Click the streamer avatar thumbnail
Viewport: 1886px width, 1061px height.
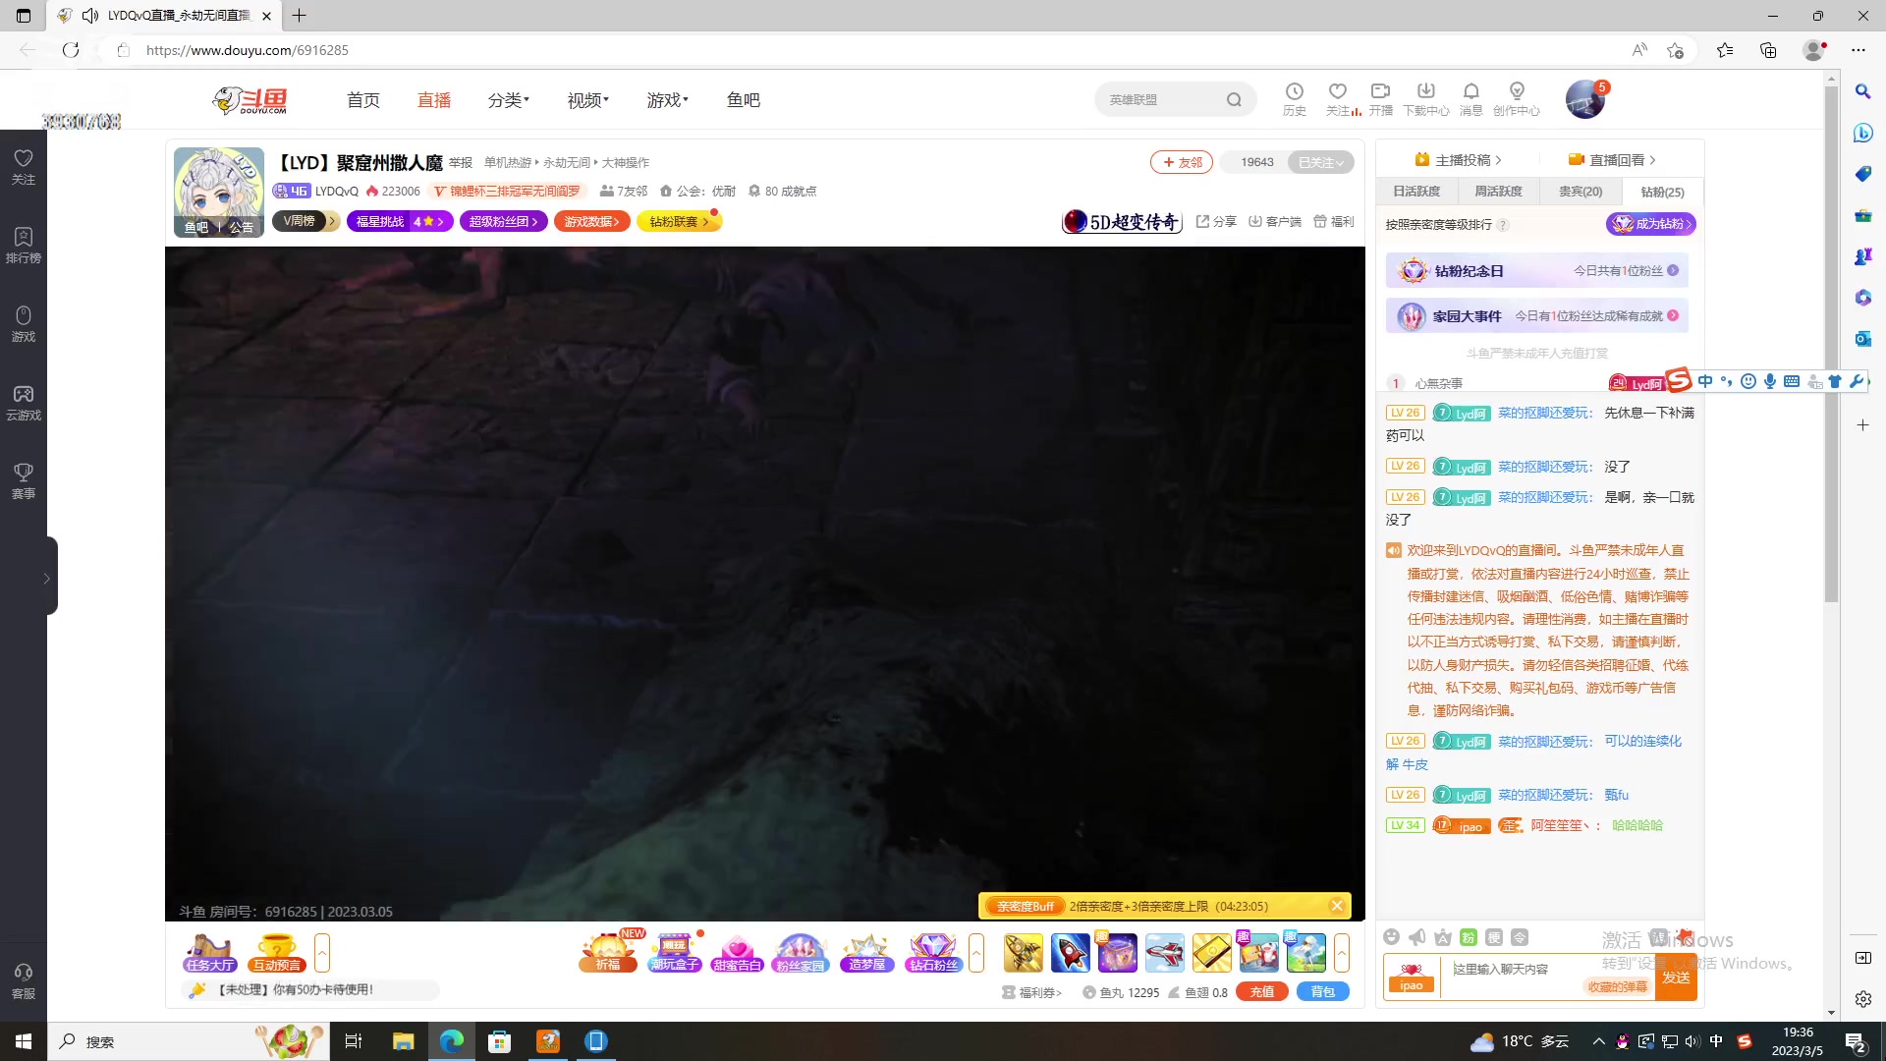coord(219,193)
